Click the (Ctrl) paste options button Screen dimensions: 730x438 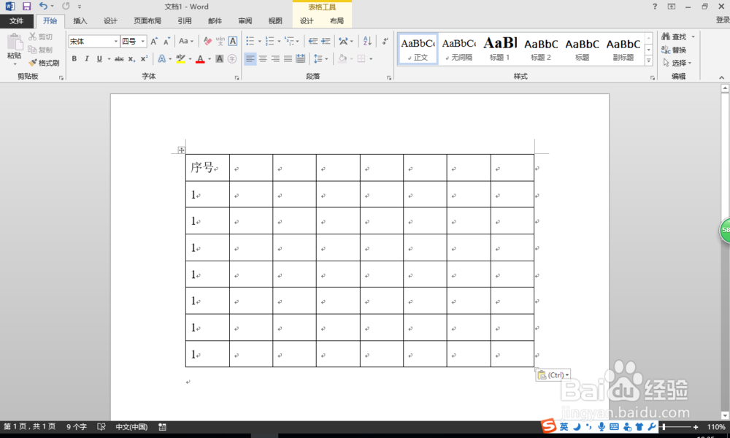(553, 374)
